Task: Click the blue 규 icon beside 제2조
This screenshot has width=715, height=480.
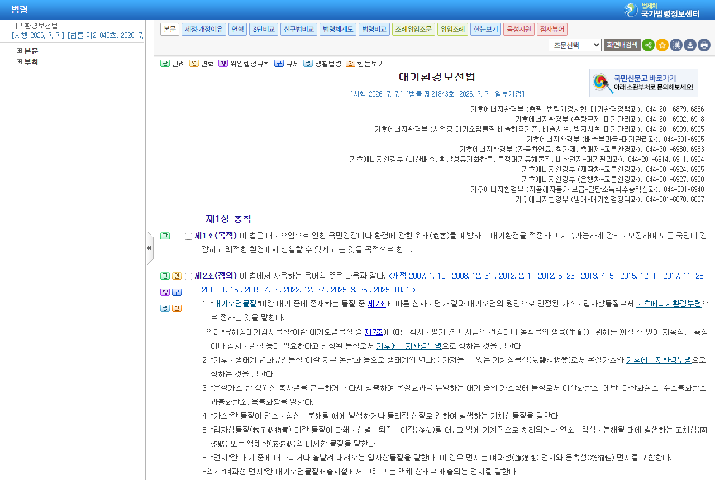Action: [177, 292]
